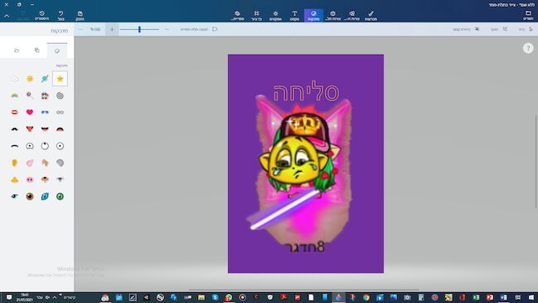
Task: Open the History clock panel
Action: pyautogui.click(x=41, y=16)
